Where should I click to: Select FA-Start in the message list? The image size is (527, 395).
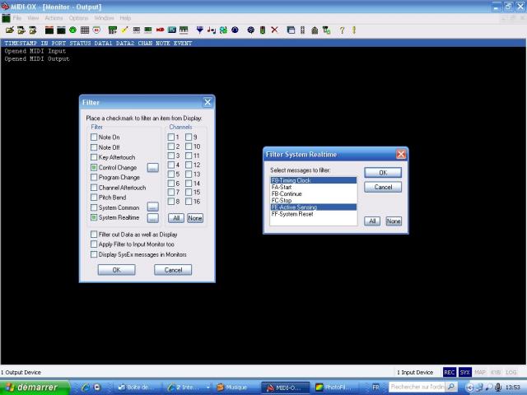click(313, 187)
